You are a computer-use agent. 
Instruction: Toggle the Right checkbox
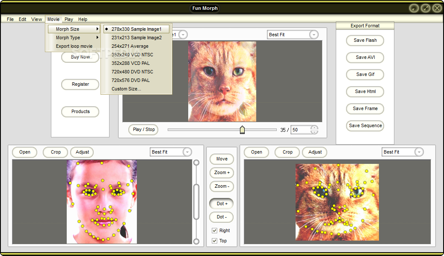click(215, 230)
